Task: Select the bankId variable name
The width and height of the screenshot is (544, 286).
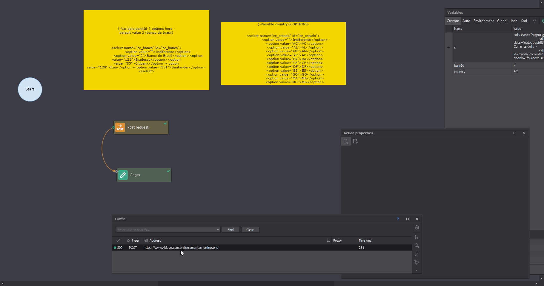Action: point(459,65)
